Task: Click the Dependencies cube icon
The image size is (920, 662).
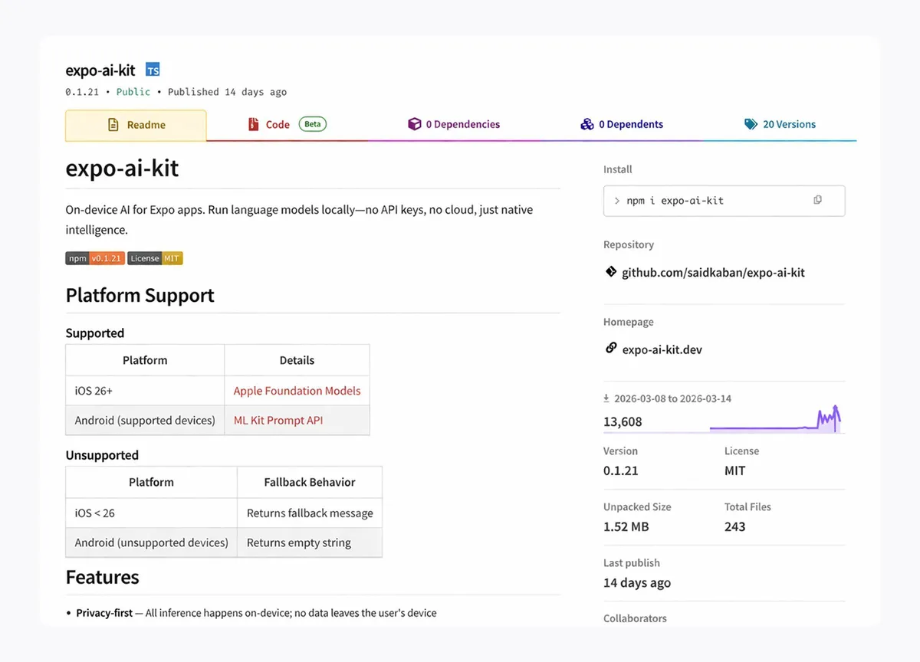Action: tap(414, 124)
